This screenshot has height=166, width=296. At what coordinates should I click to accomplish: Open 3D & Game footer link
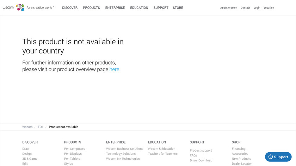30,159
